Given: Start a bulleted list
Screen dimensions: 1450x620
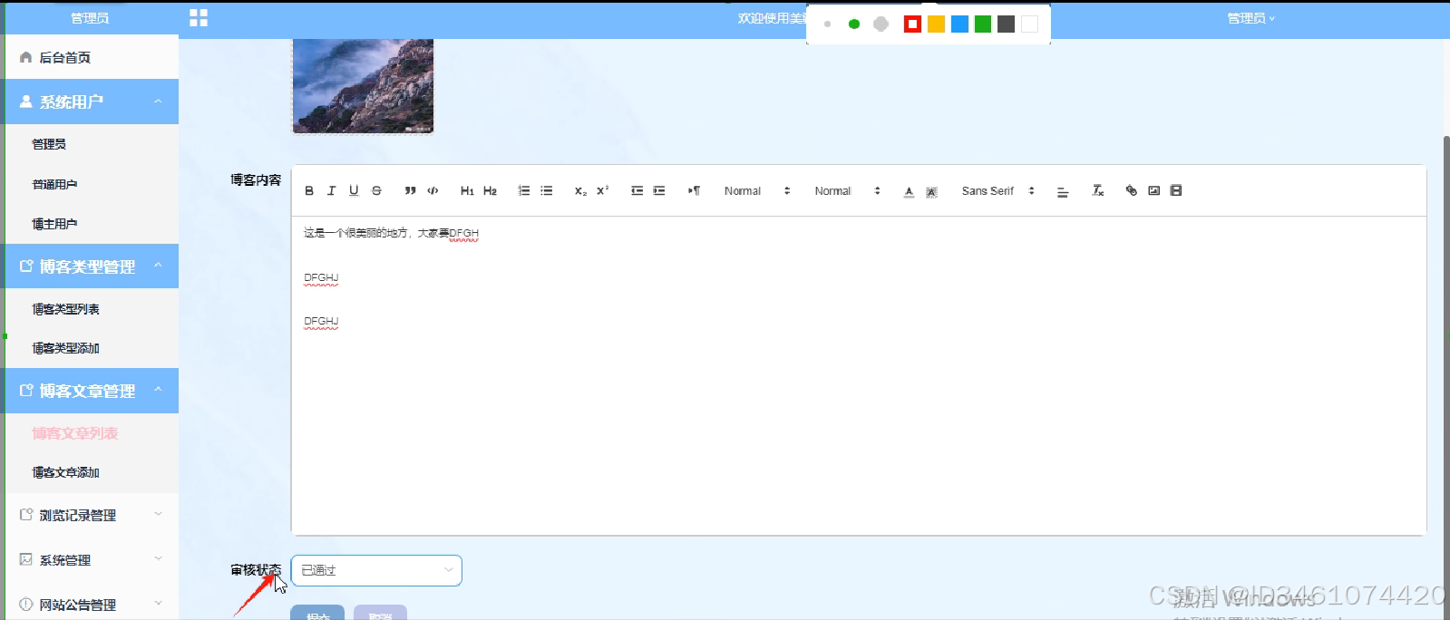Looking at the screenshot, I should (546, 191).
